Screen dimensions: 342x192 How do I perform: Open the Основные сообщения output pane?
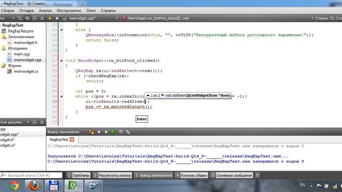231,175
